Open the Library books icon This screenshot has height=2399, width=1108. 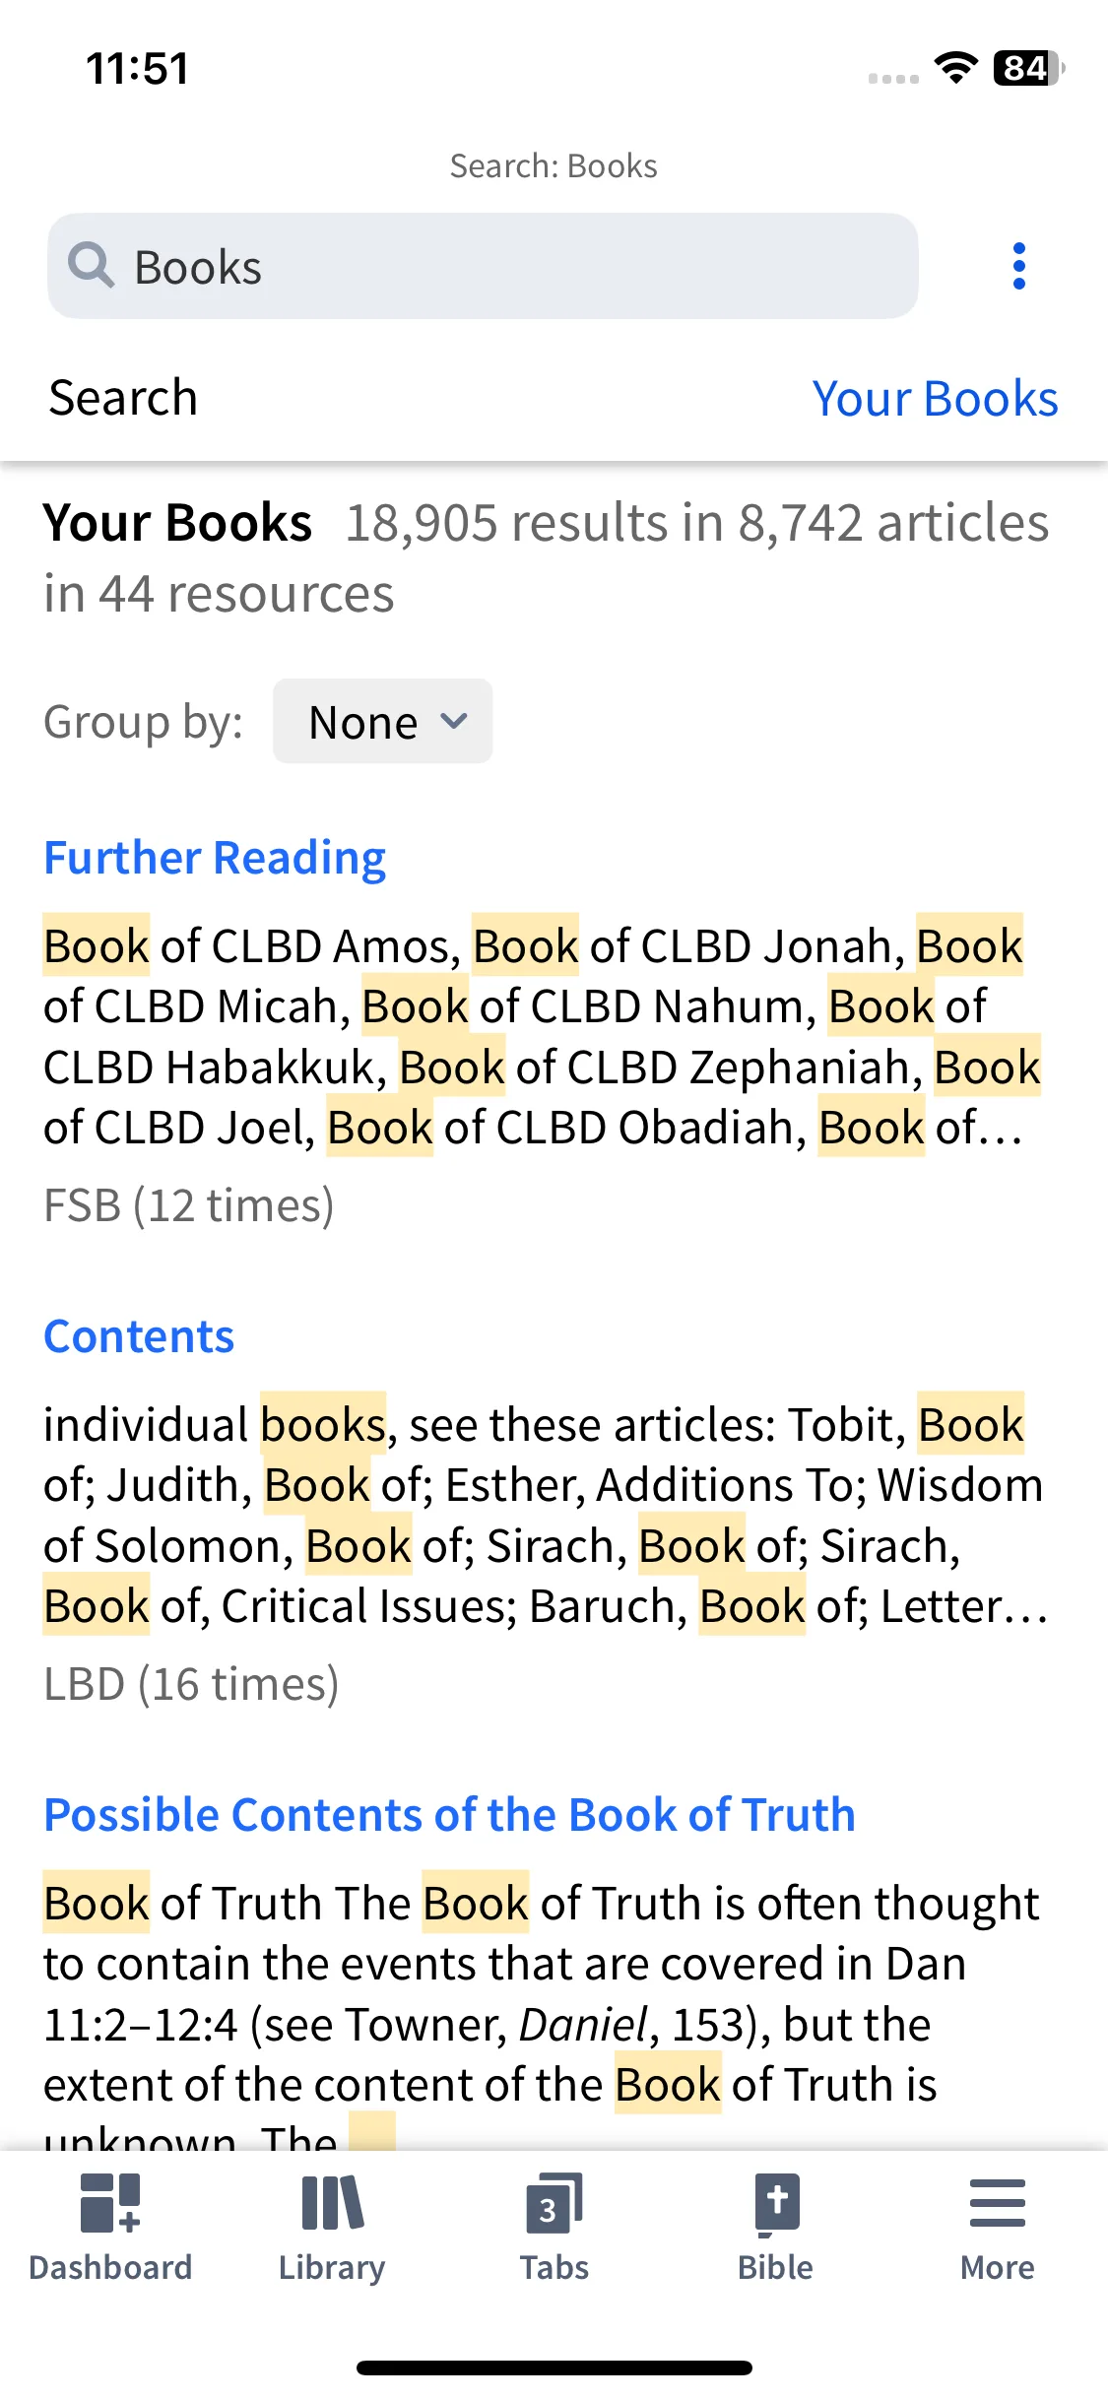(332, 2203)
